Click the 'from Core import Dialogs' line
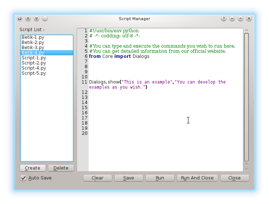 click(x=119, y=56)
